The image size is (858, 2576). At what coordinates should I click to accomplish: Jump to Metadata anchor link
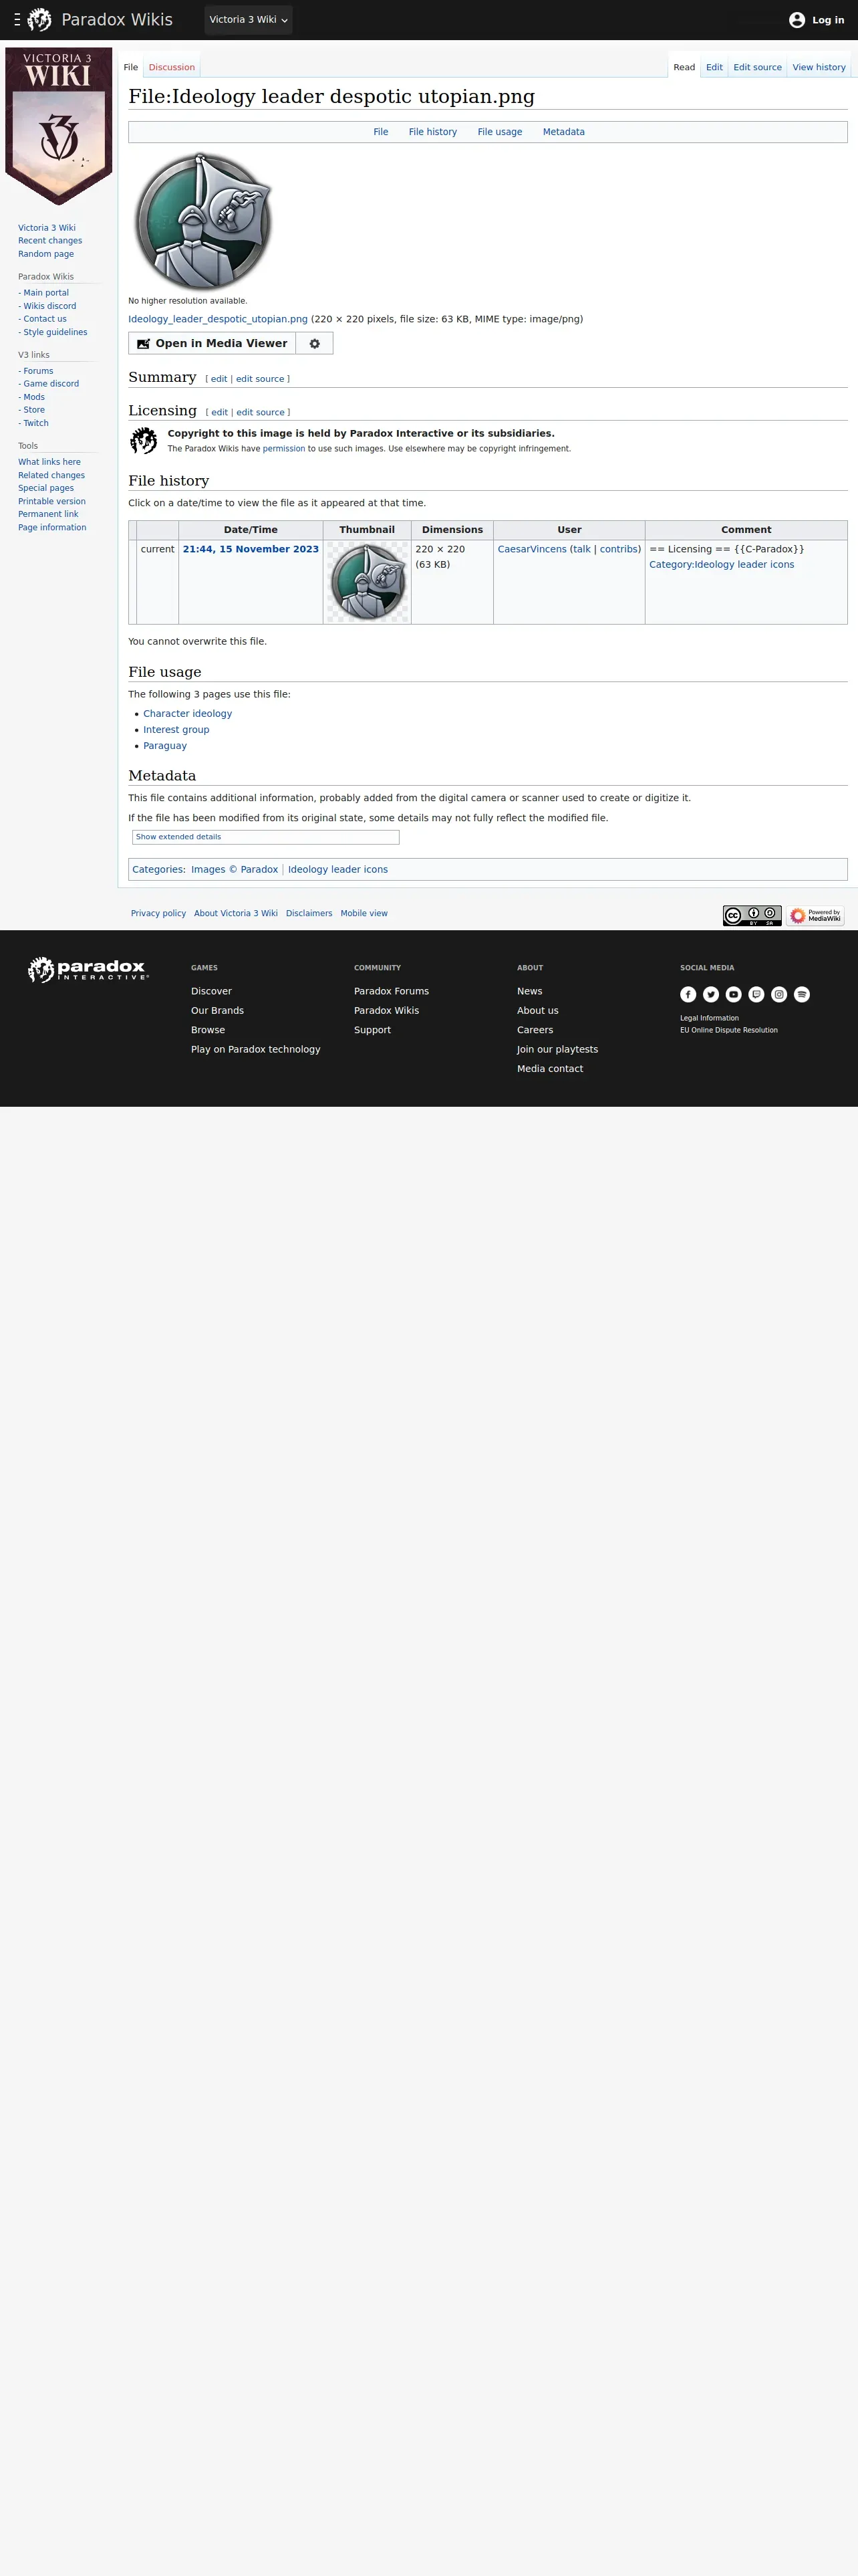click(563, 132)
